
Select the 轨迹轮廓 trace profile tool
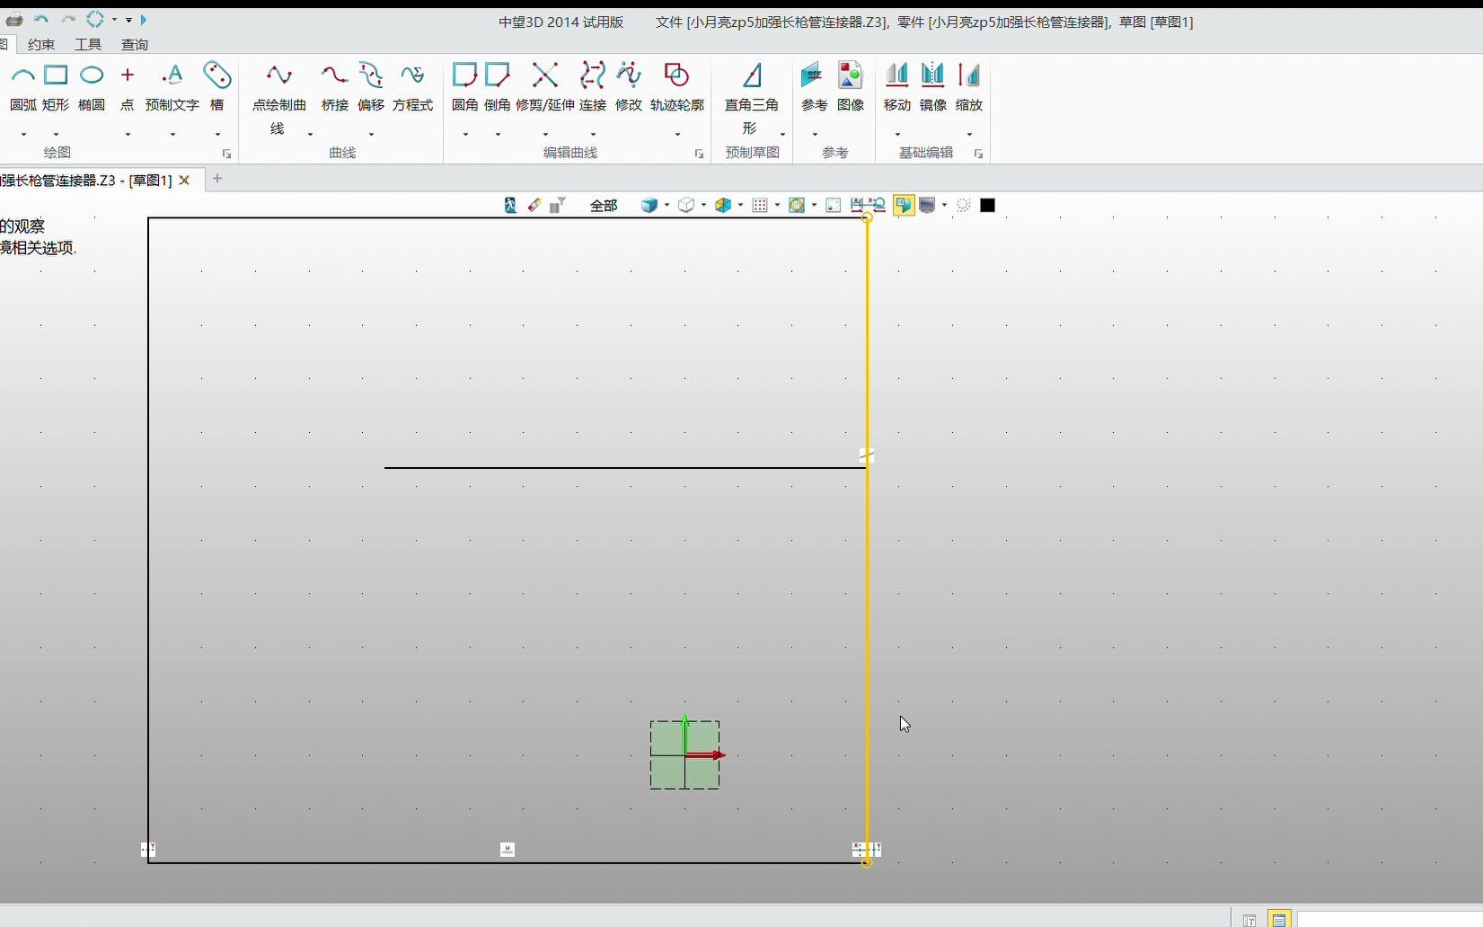pyautogui.click(x=677, y=87)
